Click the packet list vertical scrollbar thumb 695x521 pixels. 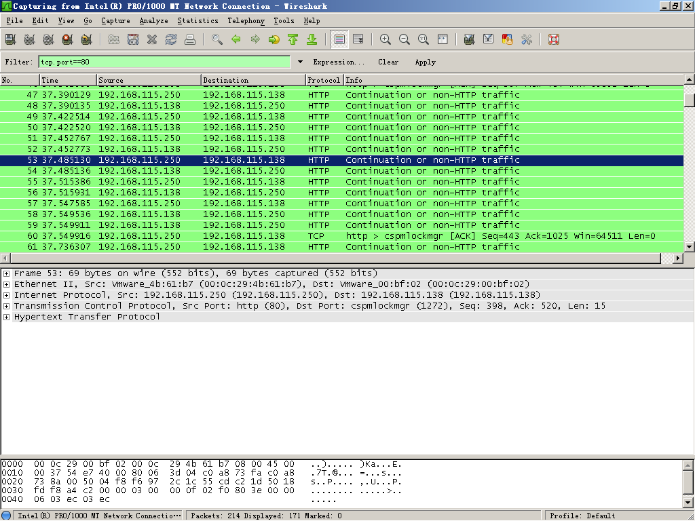pyautogui.click(x=690, y=100)
